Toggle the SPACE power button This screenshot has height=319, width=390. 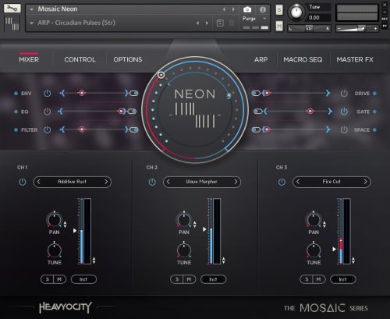[x=344, y=129]
